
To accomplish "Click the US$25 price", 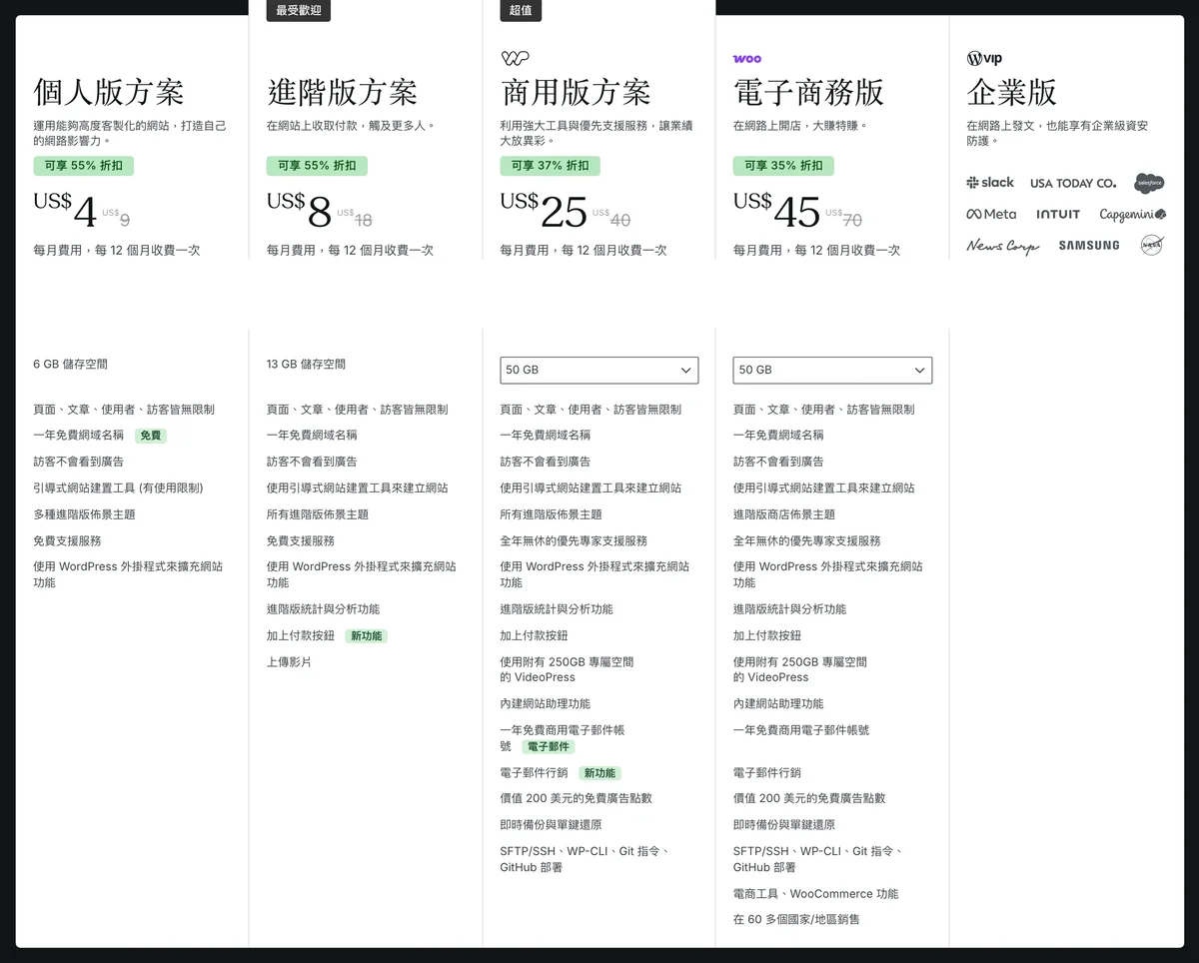I will tap(544, 210).
